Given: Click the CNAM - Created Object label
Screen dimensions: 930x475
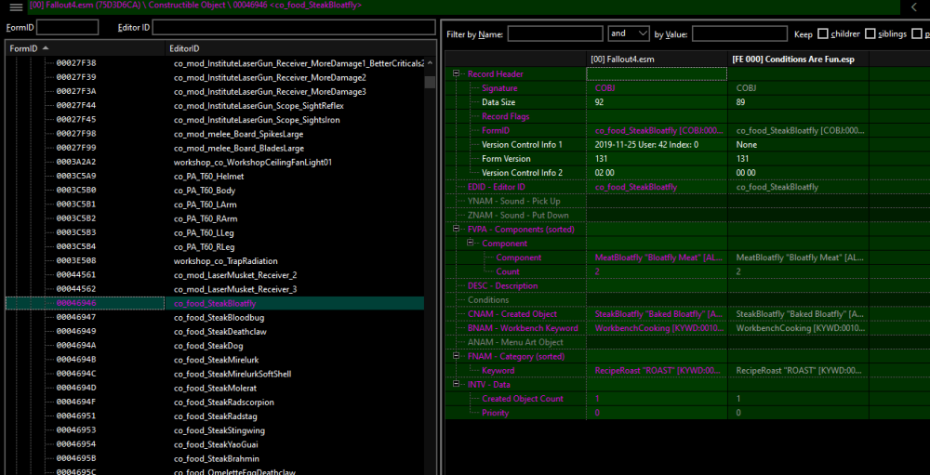Looking at the screenshot, I should coord(511,313).
